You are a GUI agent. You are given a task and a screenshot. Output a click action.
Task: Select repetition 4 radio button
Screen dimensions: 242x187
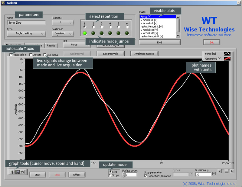click(x=110, y=27)
